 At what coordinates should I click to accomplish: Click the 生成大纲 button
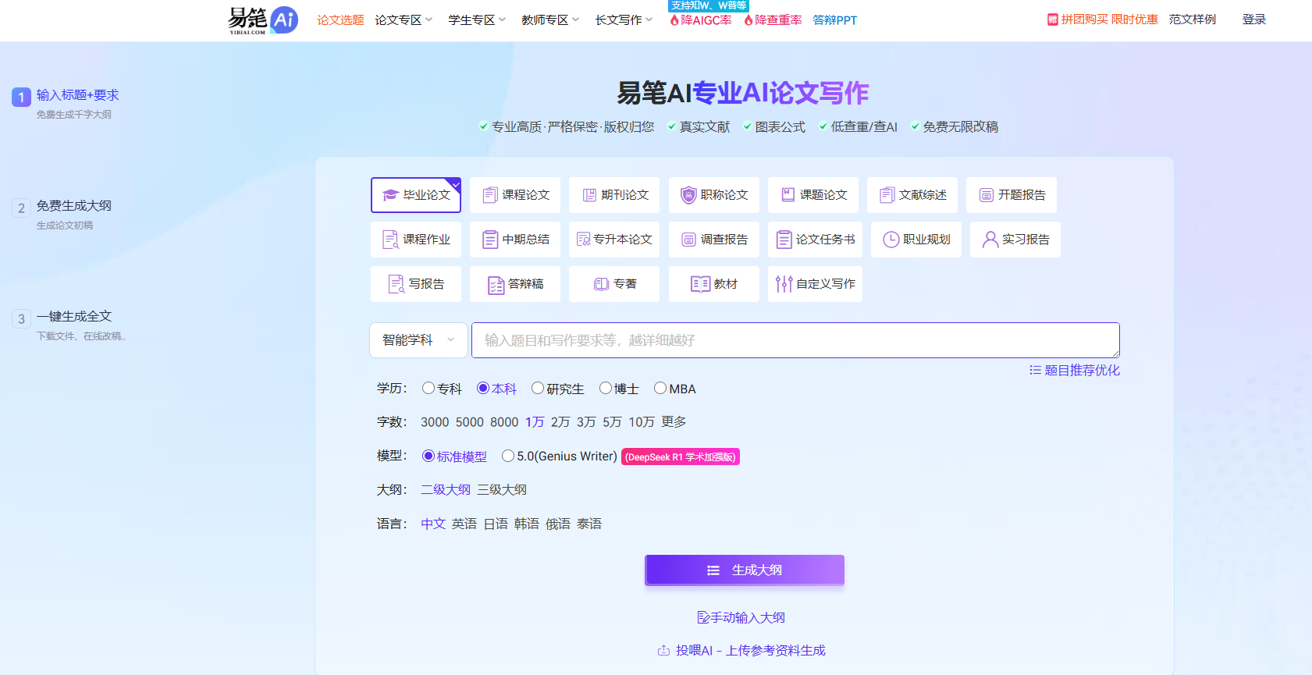pos(745,570)
